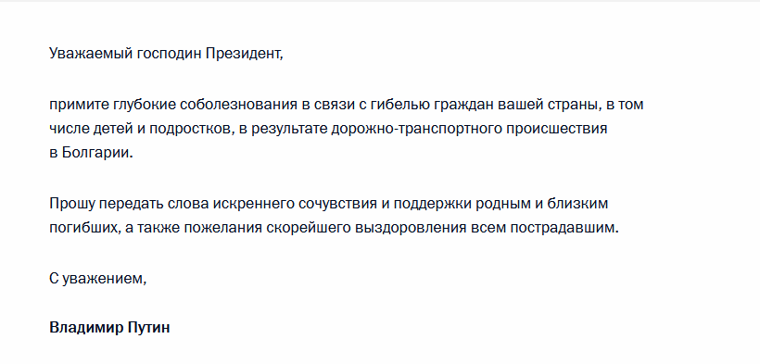Click the word "примите" starting the first paragraph
This screenshot has width=760, height=364.
coord(80,105)
